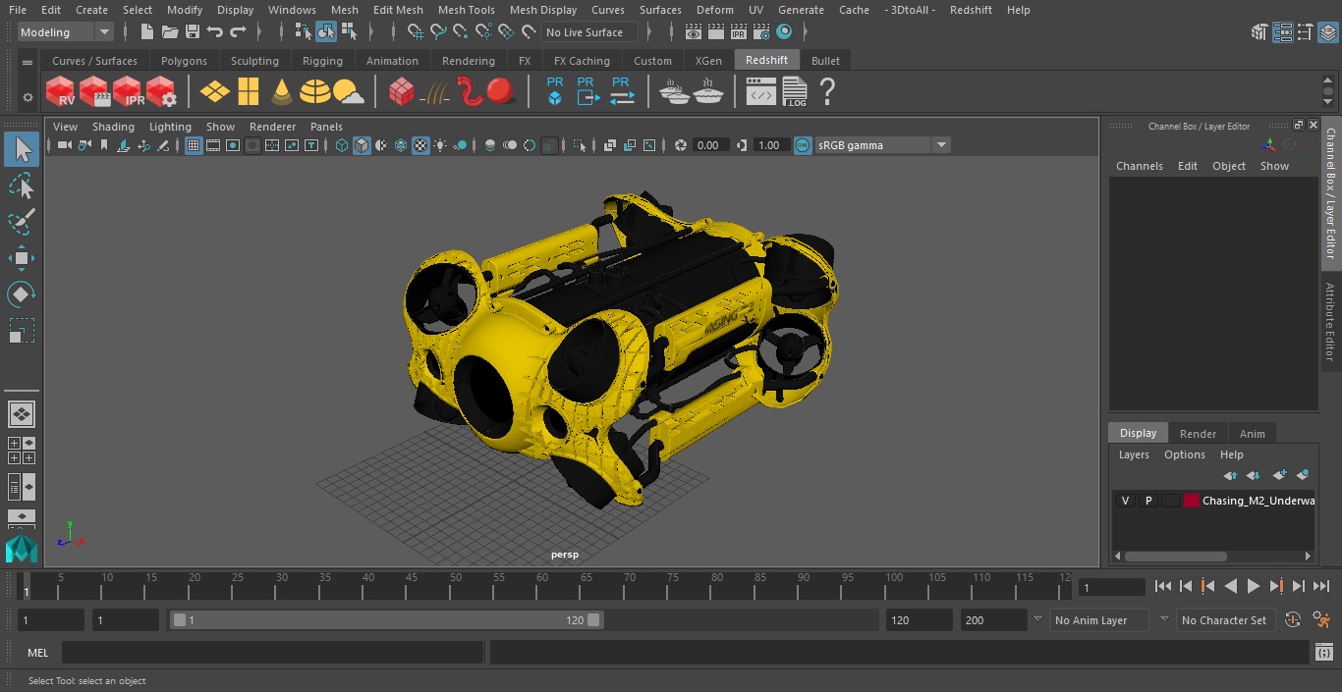
Task: Toggle layer visibility V box
Action: coord(1125,501)
